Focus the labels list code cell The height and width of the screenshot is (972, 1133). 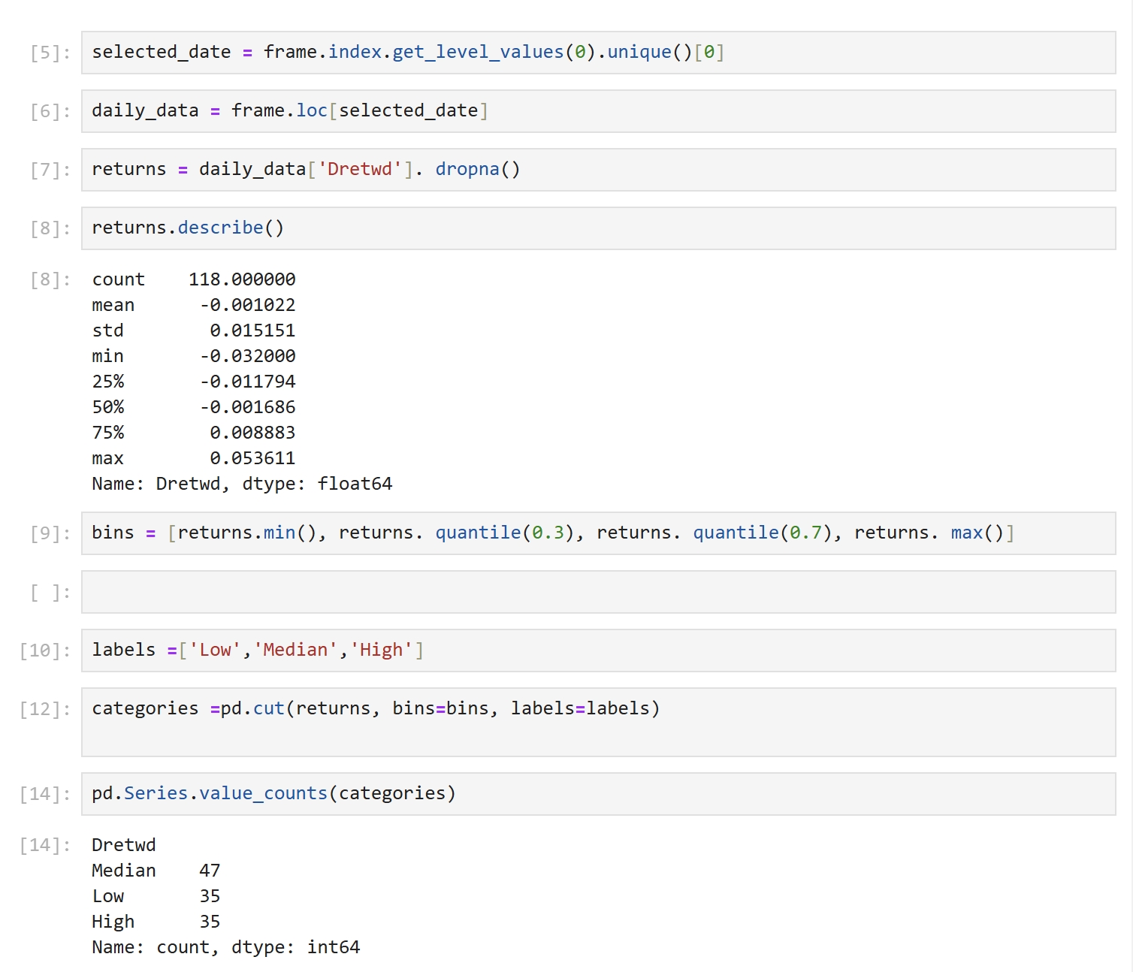pos(597,651)
